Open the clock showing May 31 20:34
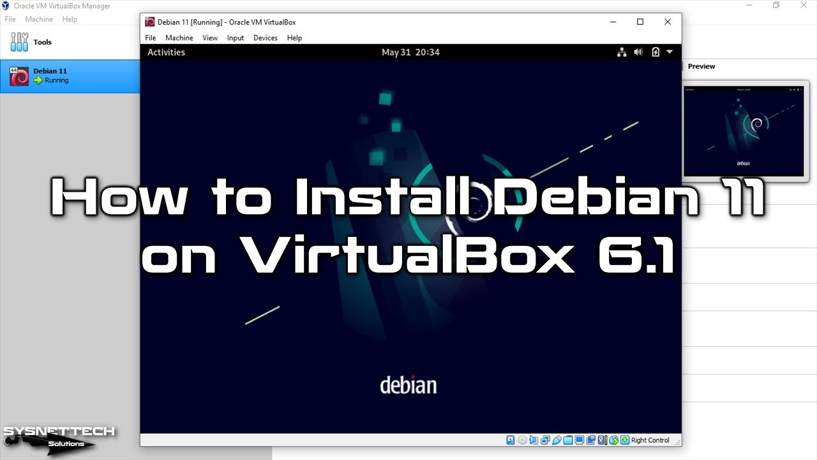This screenshot has height=460, width=817. [410, 52]
